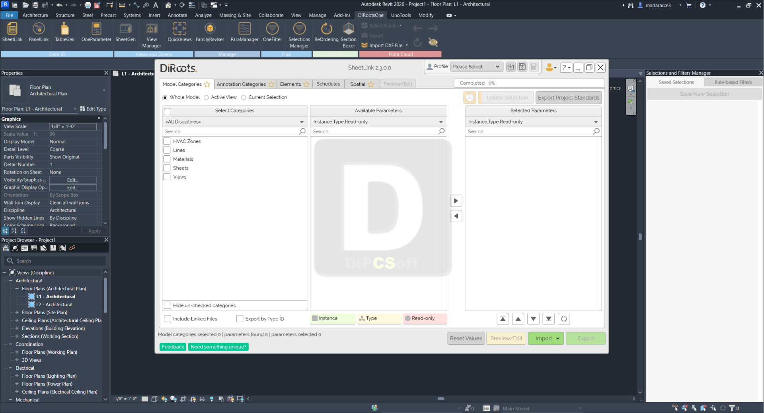Expand the 3D Views tree node
Image resolution: width=764 pixels, height=413 pixels.
pos(17,360)
